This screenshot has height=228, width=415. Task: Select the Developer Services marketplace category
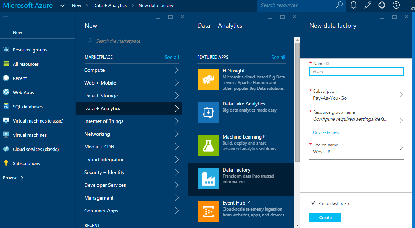pyautogui.click(x=129, y=185)
